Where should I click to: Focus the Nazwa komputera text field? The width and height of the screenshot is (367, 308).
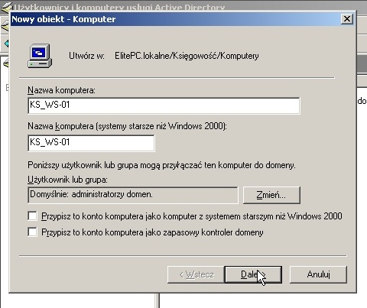[164, 105]
